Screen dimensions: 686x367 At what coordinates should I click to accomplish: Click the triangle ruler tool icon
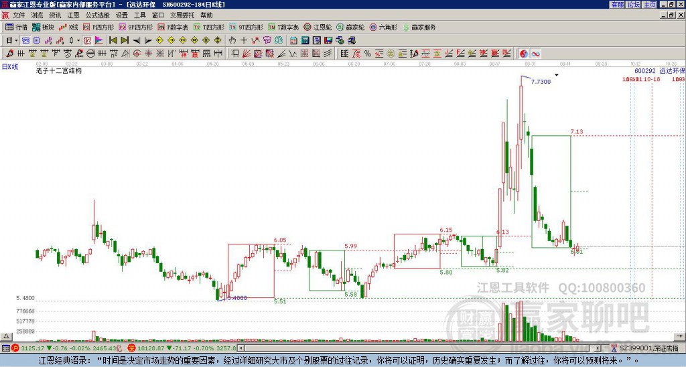[125, 54]
